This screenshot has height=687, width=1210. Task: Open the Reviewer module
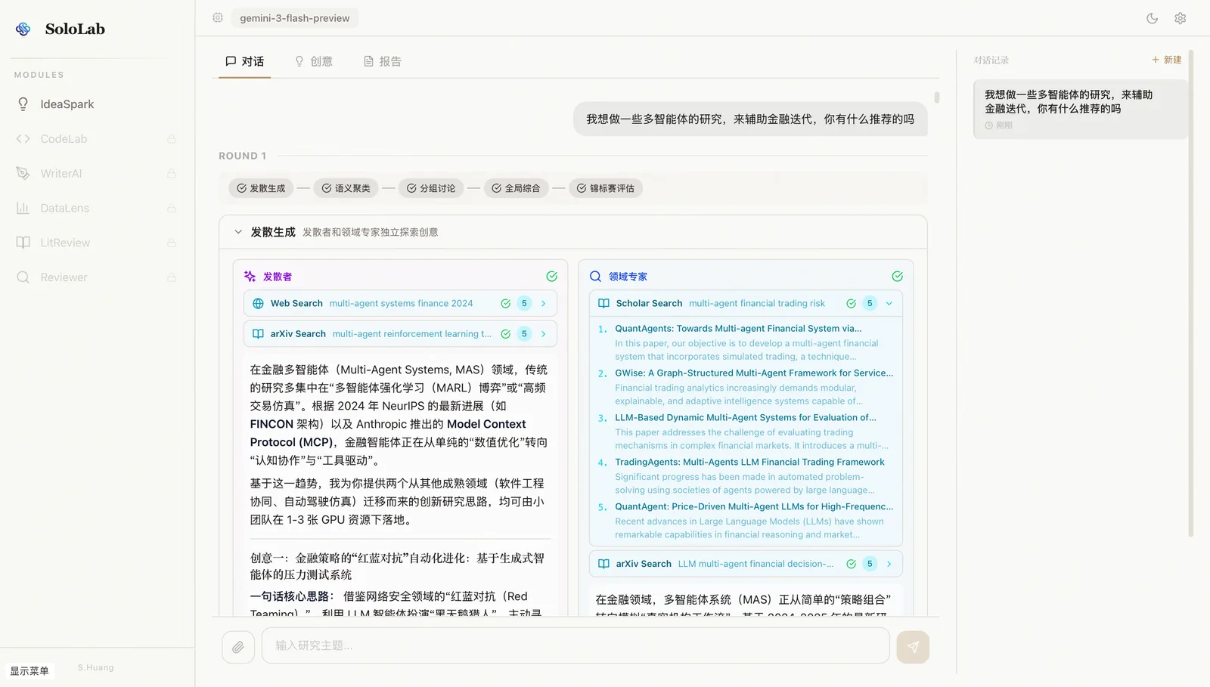pos(97,277)
